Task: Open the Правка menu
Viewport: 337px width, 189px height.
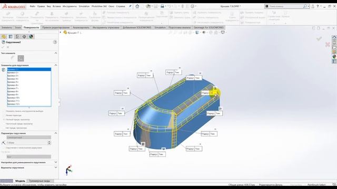Action: pyautogui.click(x=41, y=6)
